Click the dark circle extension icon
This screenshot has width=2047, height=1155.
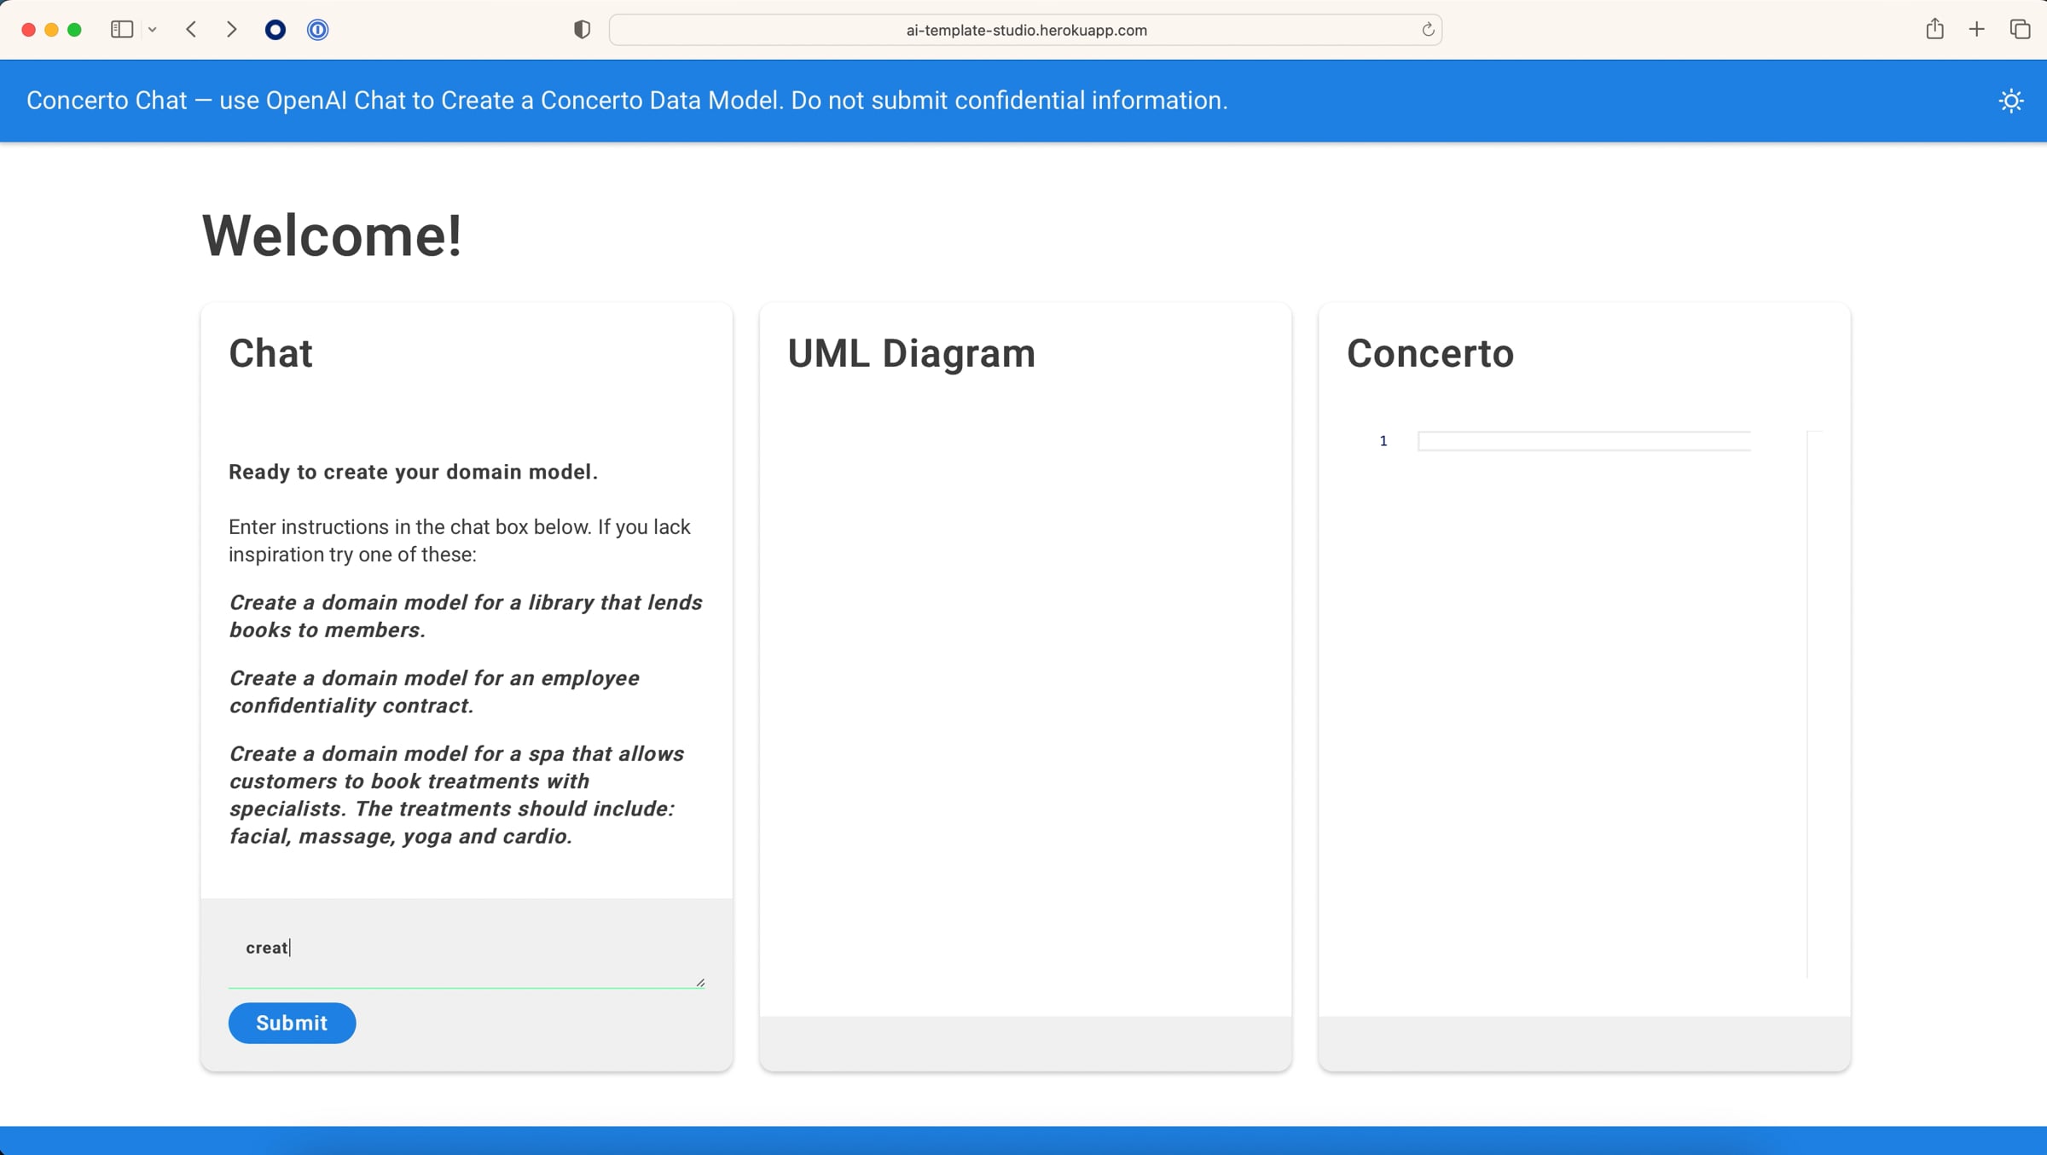click(275, 30)
